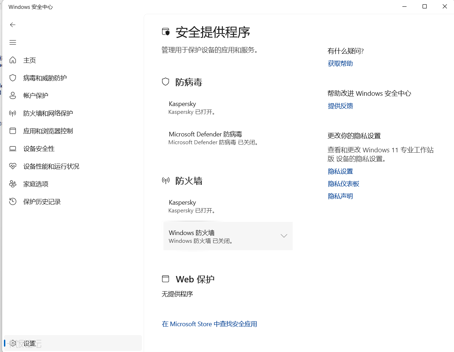Click the 有什么疑问? heading

[346, 51]
